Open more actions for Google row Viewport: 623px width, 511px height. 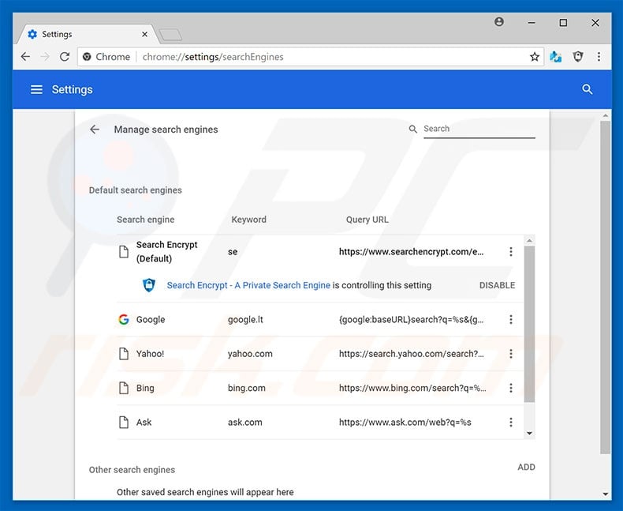511,319
